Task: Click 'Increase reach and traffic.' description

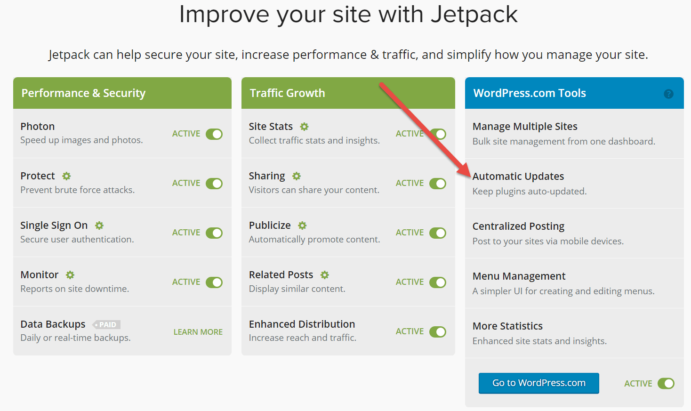Action: click(x=303, y=338)
